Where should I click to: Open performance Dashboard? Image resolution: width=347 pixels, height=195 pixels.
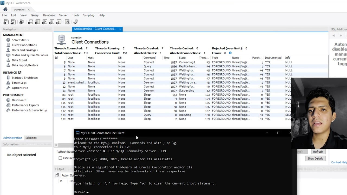tap(19, 100)
